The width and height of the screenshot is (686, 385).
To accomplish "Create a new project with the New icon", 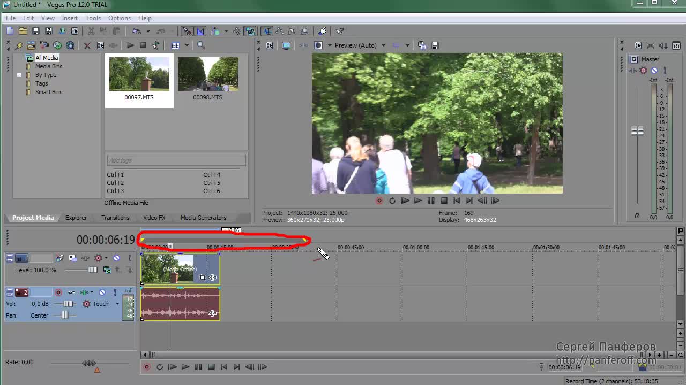I will pyautogui.click(x=10, y=31).
